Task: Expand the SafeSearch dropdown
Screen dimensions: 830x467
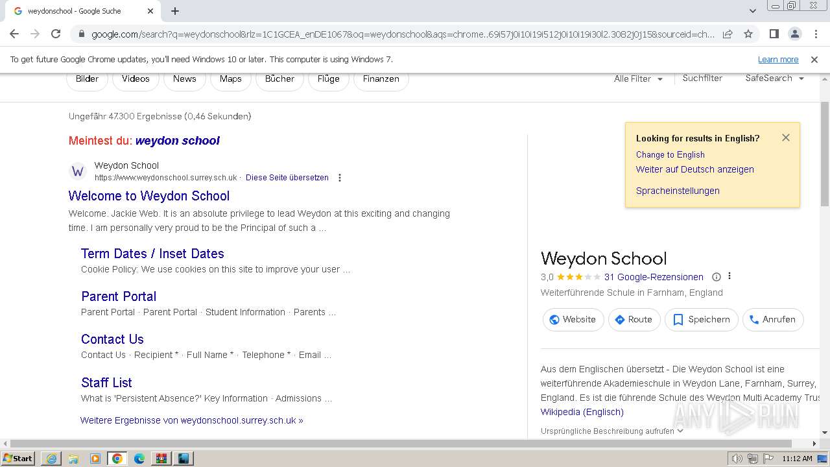Action: pyautogui.click(x=775, y=78)
